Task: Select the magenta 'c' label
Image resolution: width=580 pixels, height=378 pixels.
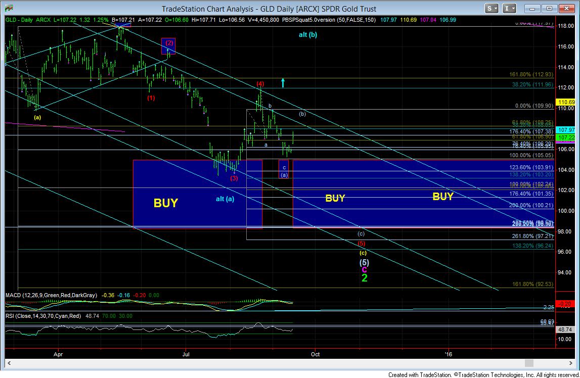Action: 365,270
